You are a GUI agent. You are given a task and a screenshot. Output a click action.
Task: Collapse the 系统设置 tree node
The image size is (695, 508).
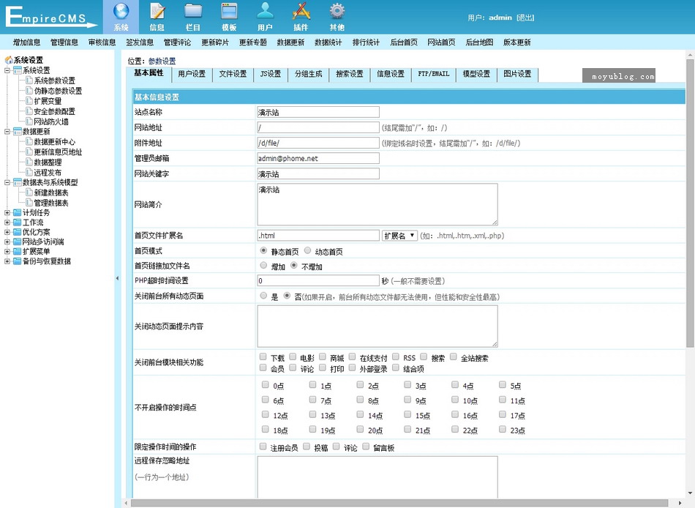click(7, 70)
